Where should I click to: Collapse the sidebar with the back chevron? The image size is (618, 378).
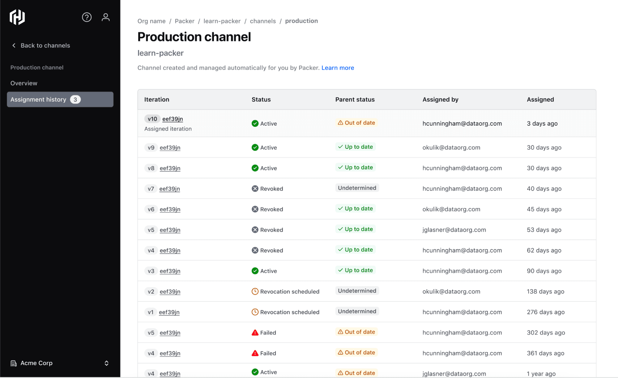[x=14, y=45]
